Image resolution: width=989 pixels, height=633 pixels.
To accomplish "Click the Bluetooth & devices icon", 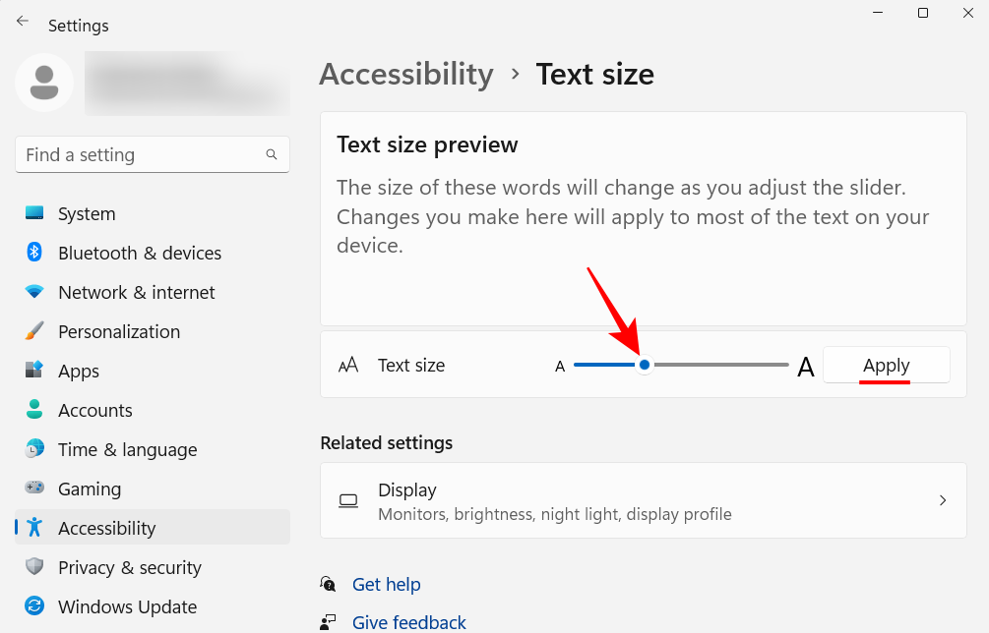I will click(x=35, y=253).
